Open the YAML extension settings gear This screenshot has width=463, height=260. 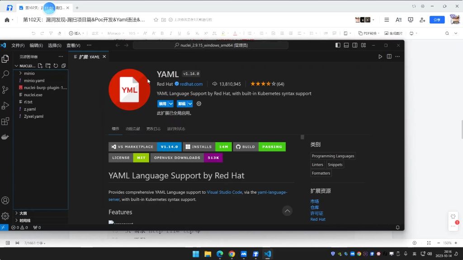[x=199, y=104]
